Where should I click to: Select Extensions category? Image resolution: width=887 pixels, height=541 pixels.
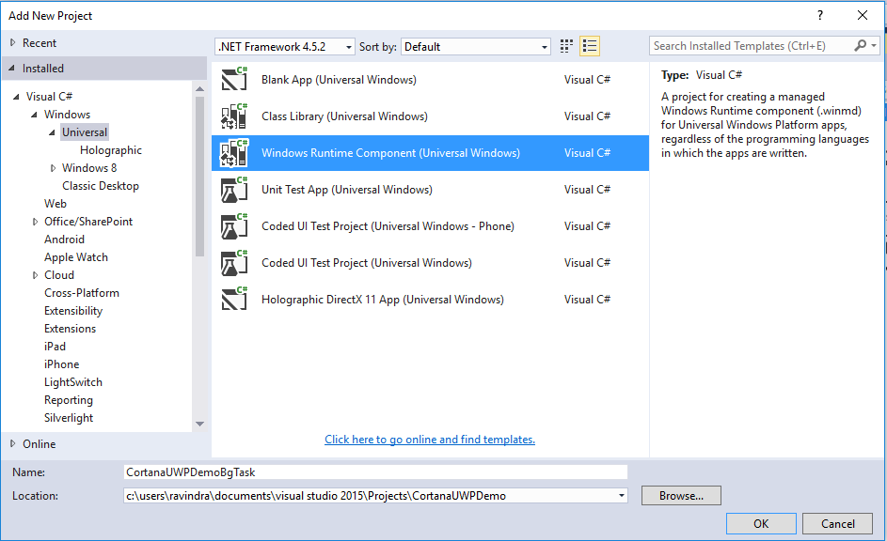pyautogui.click(x=71, y=329)
